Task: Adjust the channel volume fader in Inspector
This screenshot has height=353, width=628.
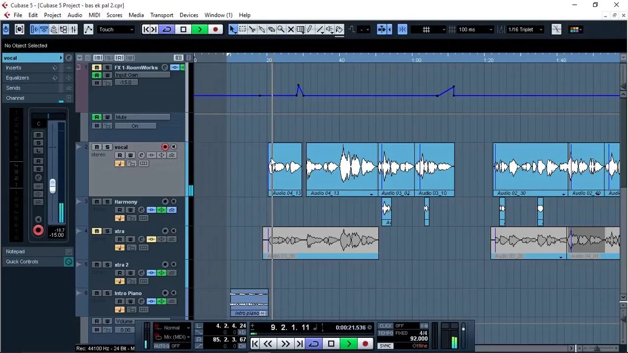Action: [52, 186]
